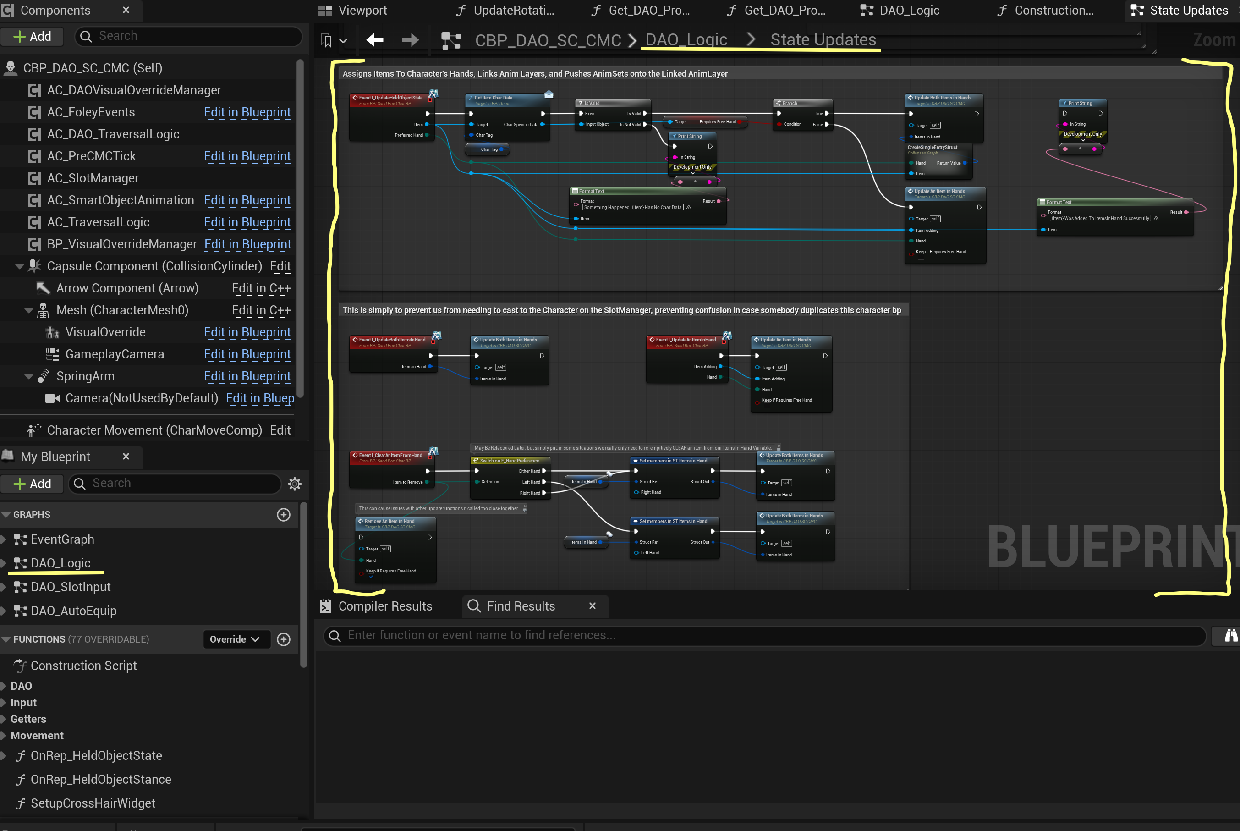This screenshot has width=1240, height=831.
Task: Add new function via plus icon
Action: coord(283,639)
